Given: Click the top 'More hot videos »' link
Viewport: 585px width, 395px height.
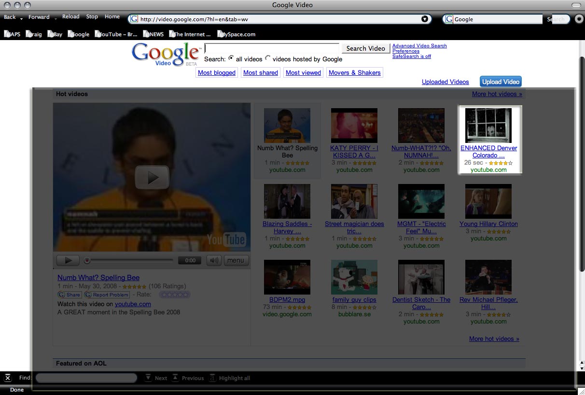Looking at the screenshot, I should (497, 94).
